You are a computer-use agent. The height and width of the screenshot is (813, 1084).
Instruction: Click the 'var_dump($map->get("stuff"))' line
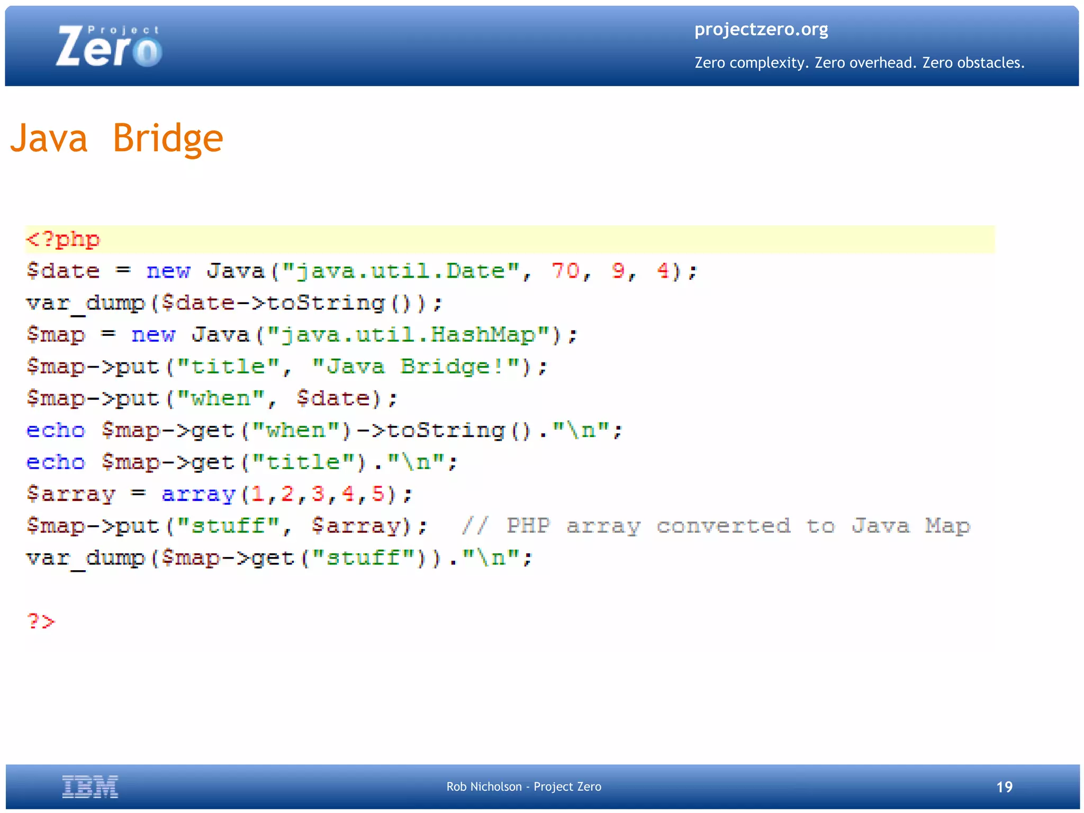coord(279,558)
